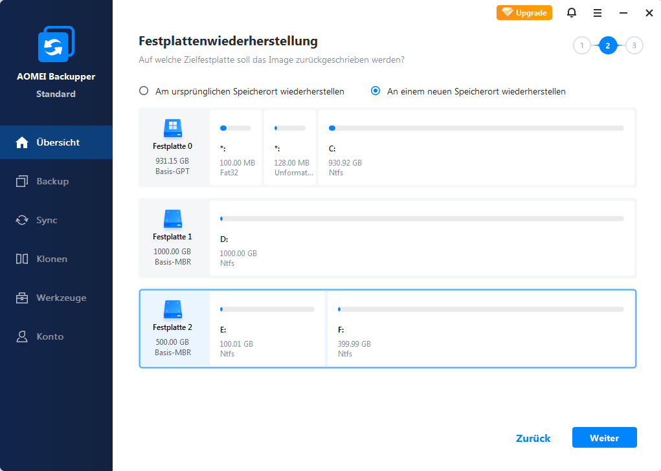Open the Übersicht sidebar tab
Viewport: 661px width, 471px height.
pyautogui.click(x=56, y=142)
